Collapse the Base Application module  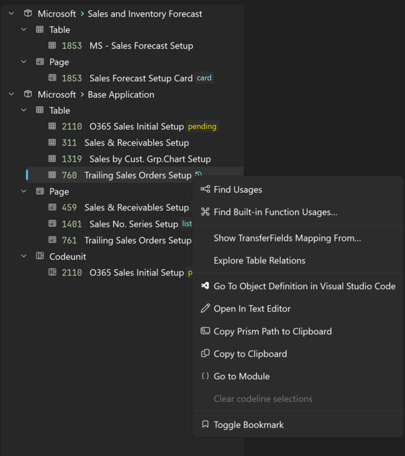[11, 94]
